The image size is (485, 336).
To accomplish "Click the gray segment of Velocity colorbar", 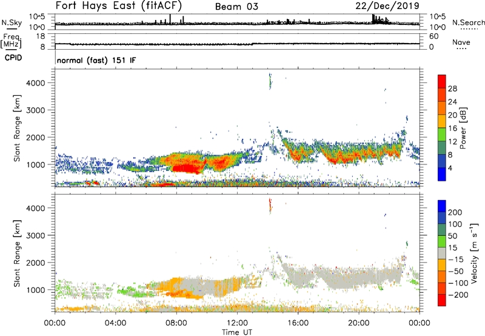I will pos(442,254).
